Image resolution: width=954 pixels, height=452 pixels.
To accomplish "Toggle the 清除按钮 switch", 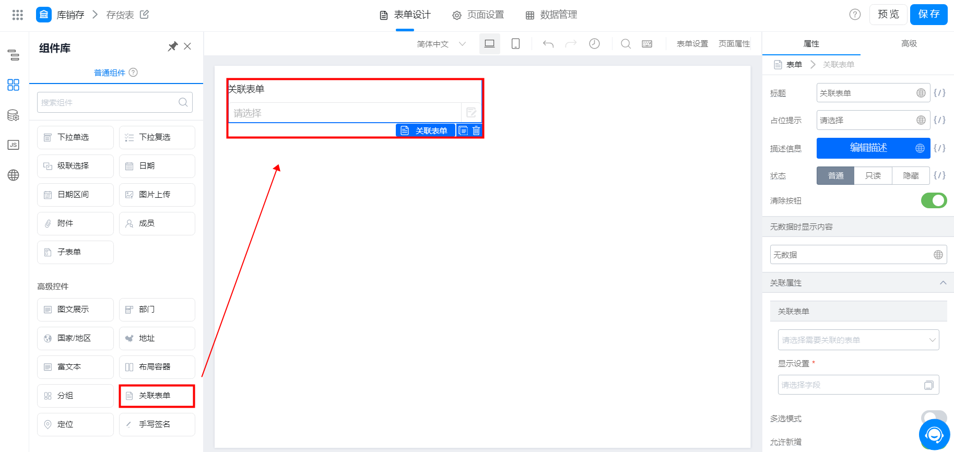I will (934, 200).
